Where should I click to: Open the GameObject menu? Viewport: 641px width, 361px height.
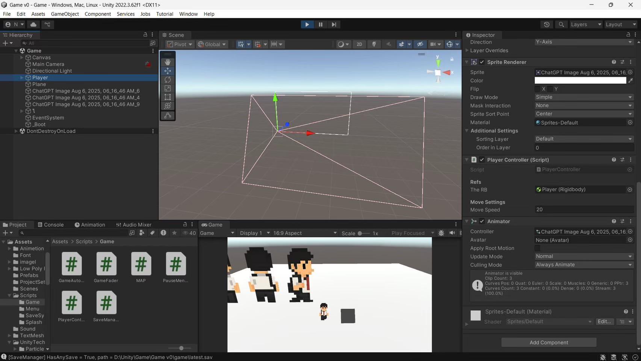[x=65, y=14]
